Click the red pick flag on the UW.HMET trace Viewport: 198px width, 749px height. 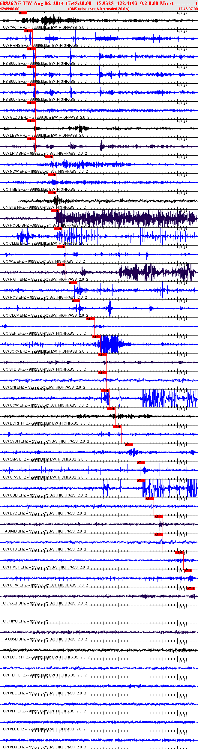point(179,553)
